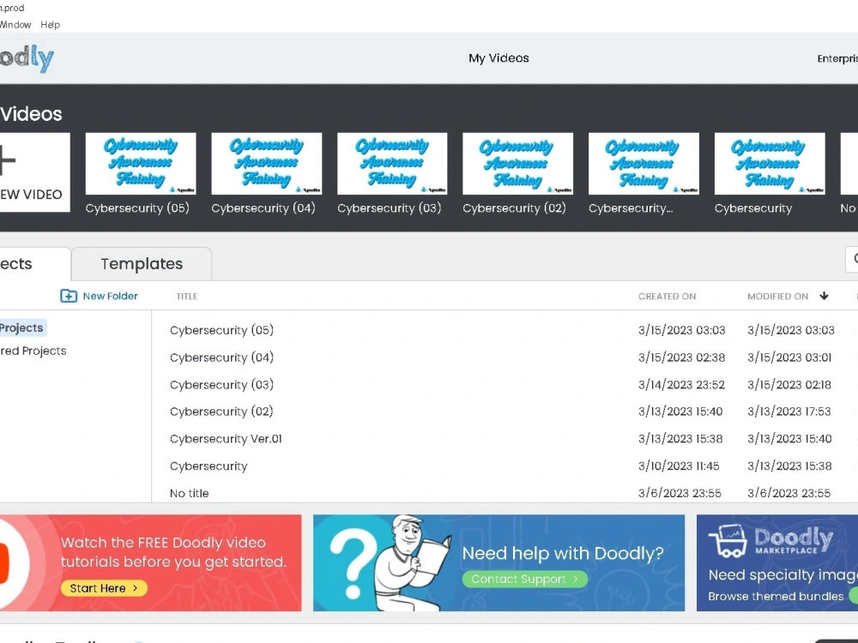The image size is (858, 643).
Task: Click the New Folder link
Action: 110,296
